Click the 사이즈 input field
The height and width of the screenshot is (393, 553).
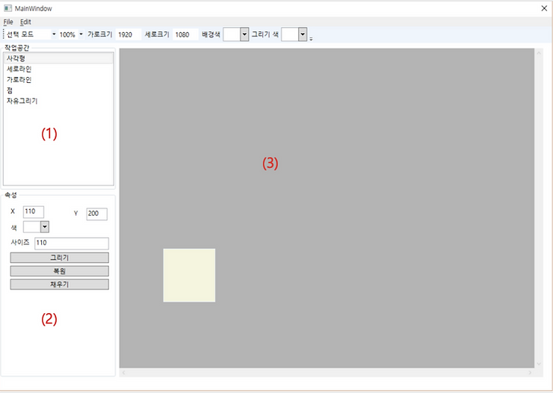point(72,244)
